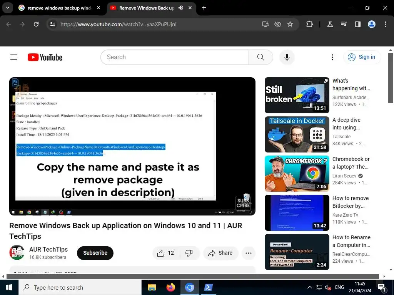Open YouTube settings three-dot menu

pyautogui.click(x=332, y=57)
